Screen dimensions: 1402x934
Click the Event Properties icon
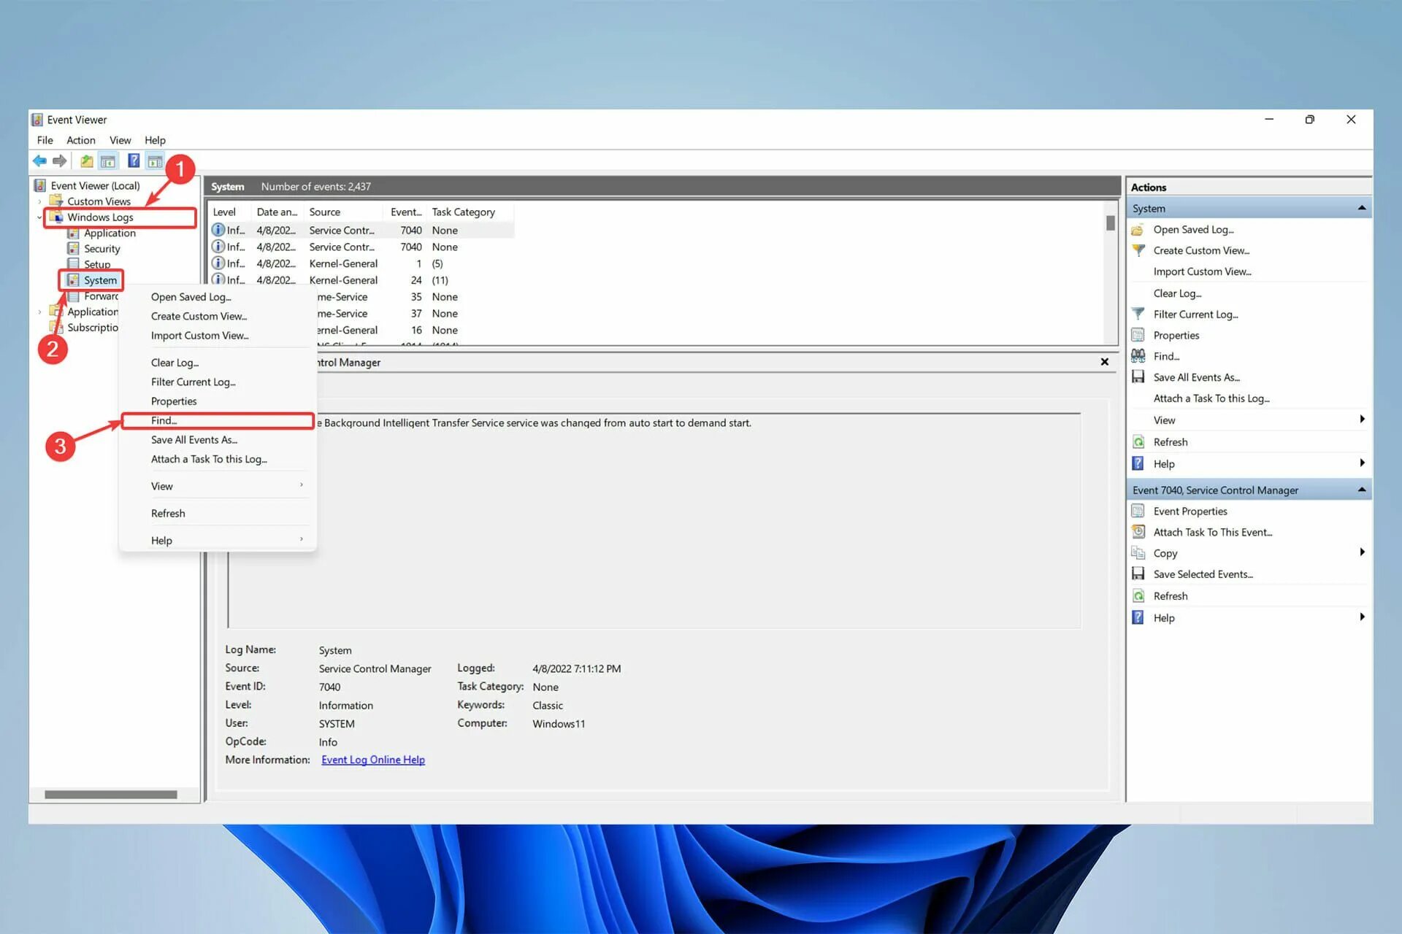coord(1138,511)
